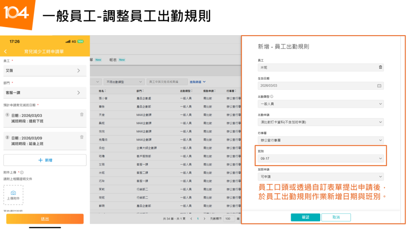Open the 不限出勤類型 filter dropdown
The image size is (408, 230).
pyautogui.click(x=123, y=81)
